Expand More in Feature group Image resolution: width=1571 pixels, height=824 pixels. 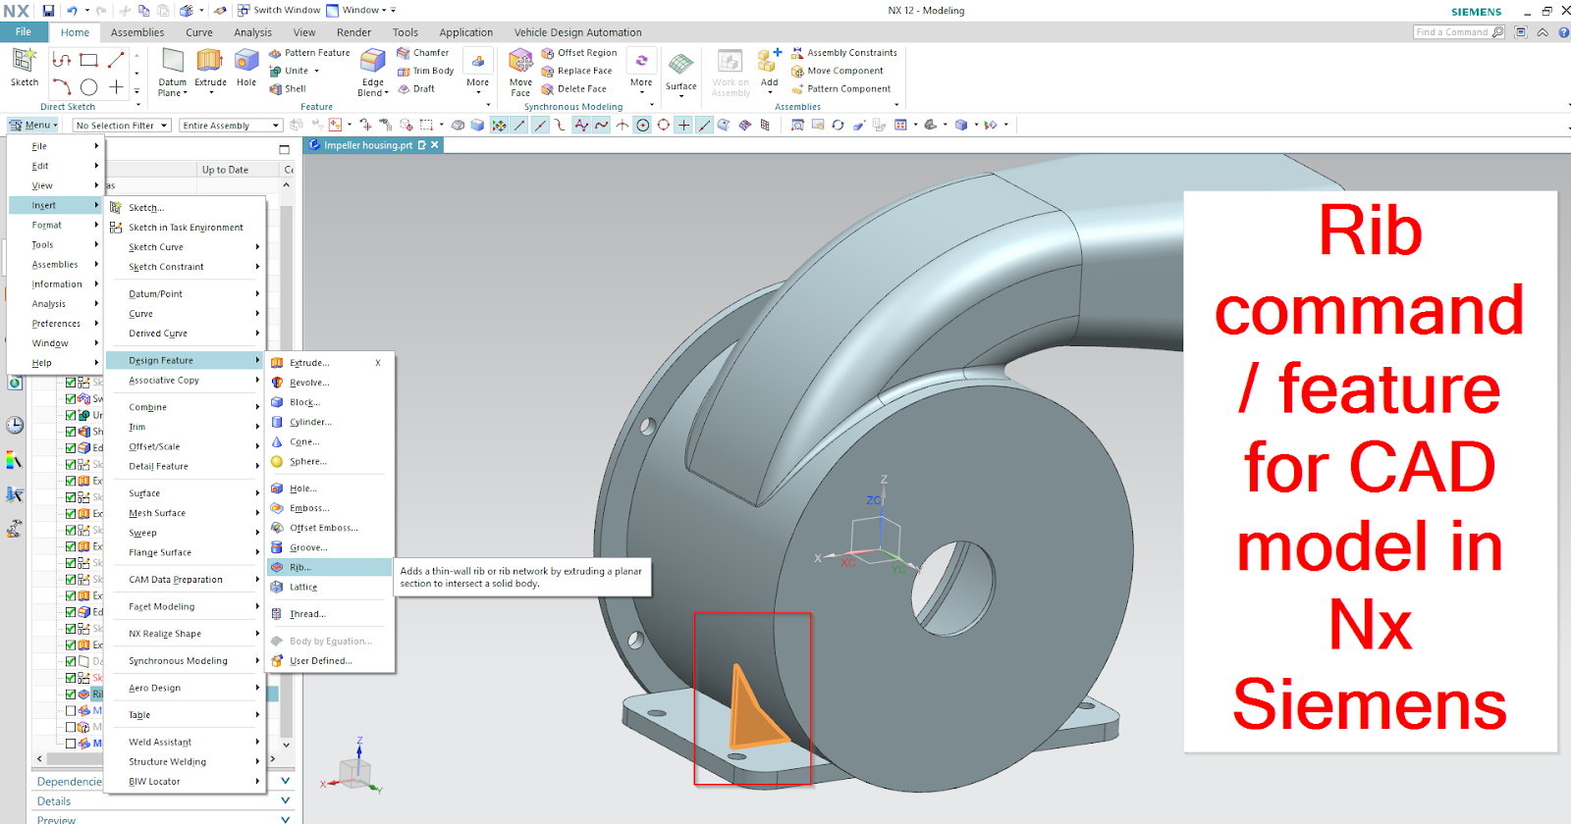click(478, 73)
